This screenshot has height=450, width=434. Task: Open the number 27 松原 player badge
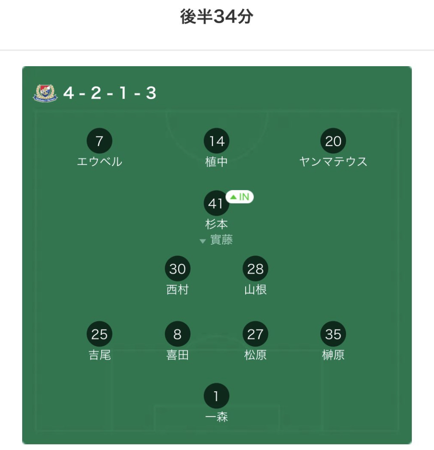pyautogui.click(x=255, y=334)
